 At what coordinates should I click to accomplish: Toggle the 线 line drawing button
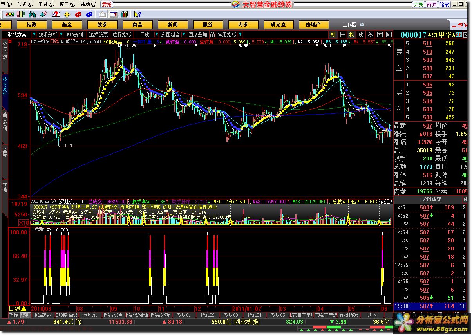point(361,34)
